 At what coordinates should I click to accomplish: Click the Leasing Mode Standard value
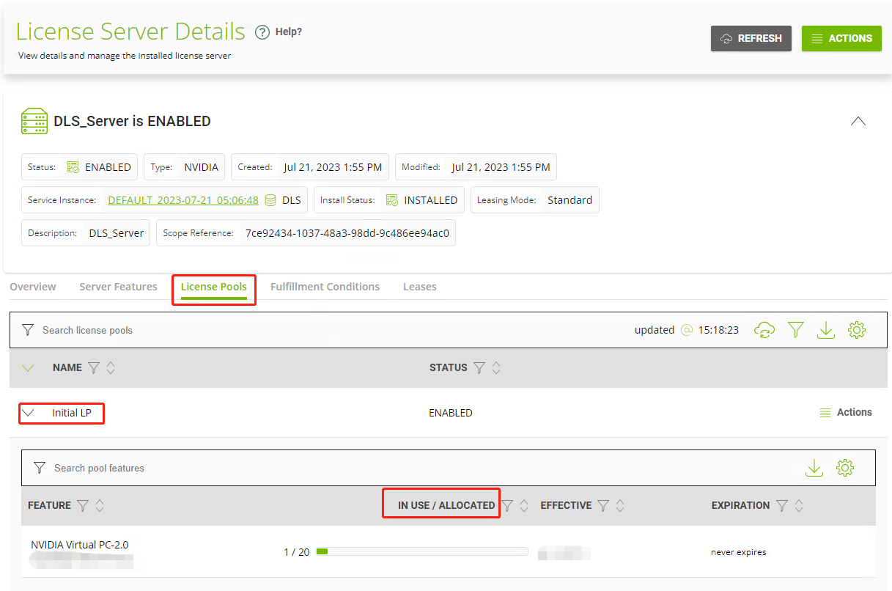570,200
